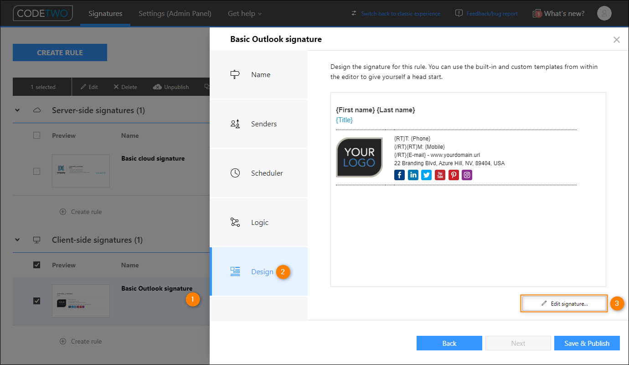Check the Basic cloud signature checkbox
Screen dimensions: 629x365
tap(37, 172)
